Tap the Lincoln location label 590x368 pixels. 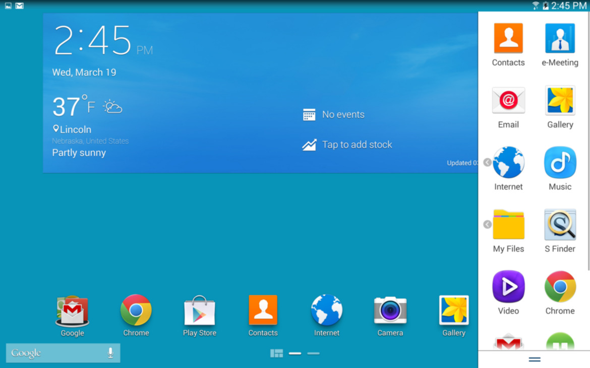72,129
